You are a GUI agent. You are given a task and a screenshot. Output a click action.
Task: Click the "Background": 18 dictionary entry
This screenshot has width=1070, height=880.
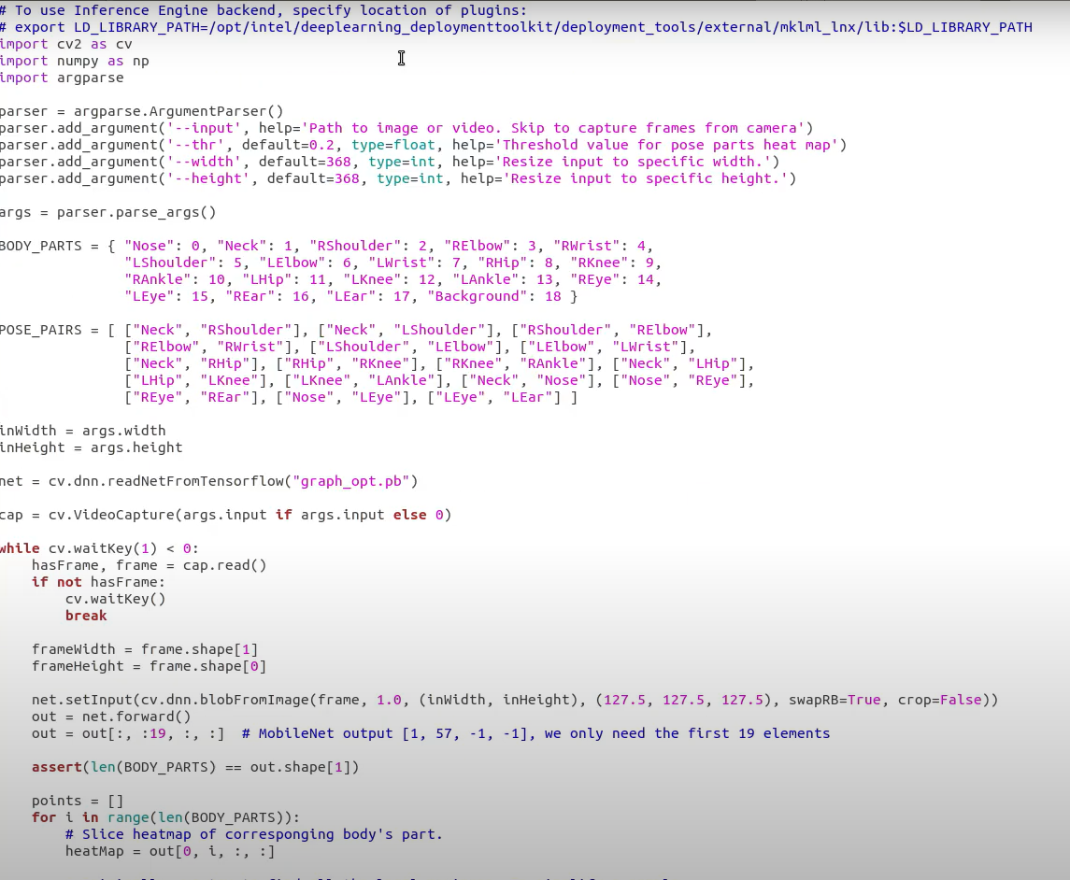[494, 296]
